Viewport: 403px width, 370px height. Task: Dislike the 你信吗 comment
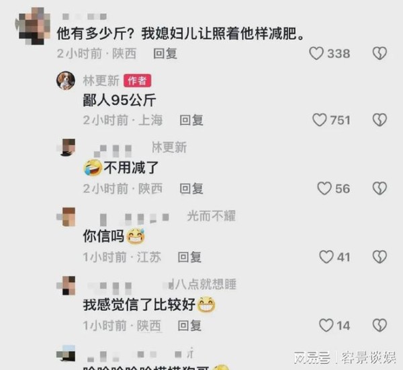coord(379,257)
